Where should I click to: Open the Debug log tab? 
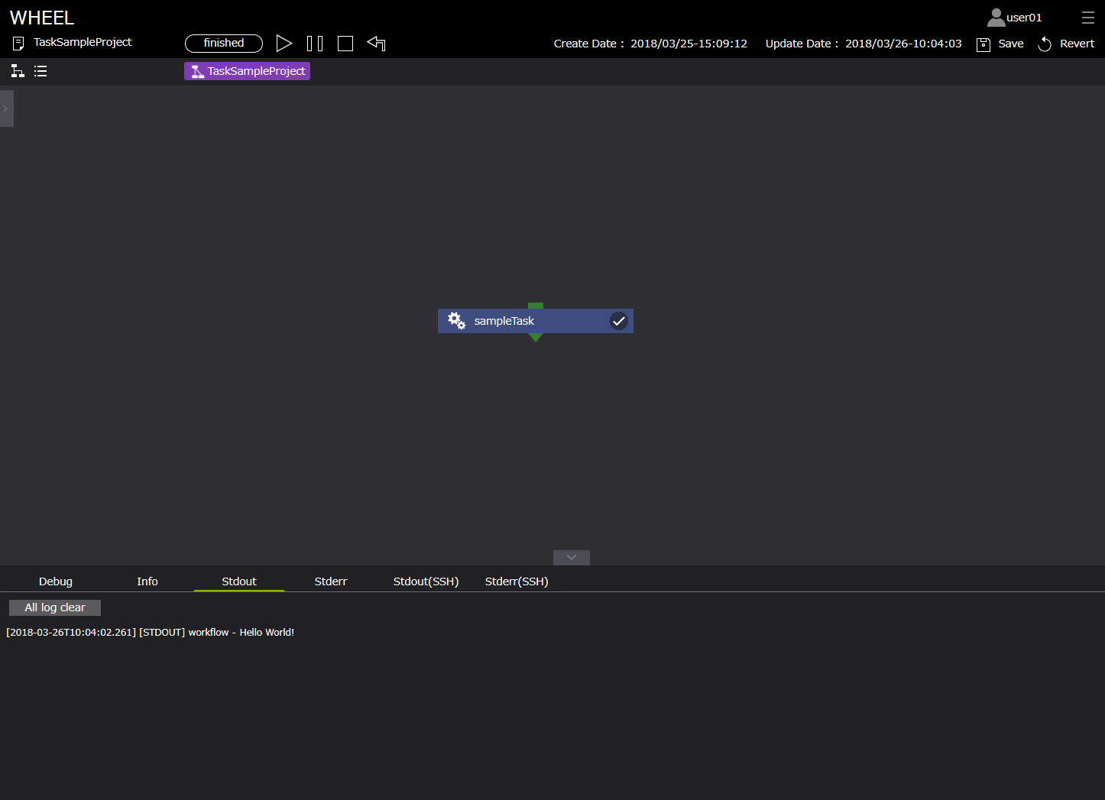[x=56, y=581]
